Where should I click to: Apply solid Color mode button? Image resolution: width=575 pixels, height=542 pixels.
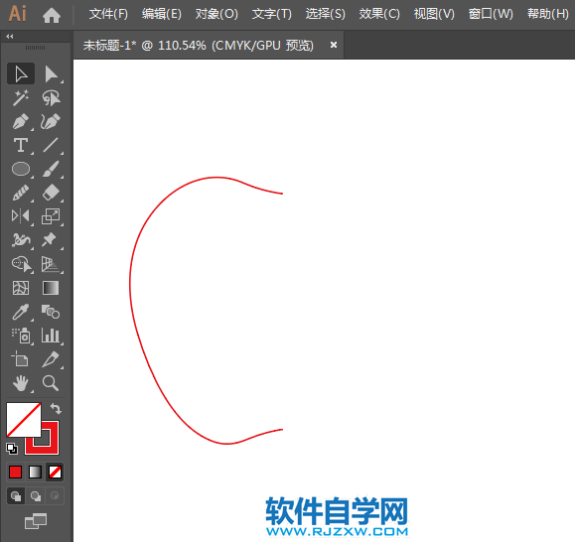[16, 472]
